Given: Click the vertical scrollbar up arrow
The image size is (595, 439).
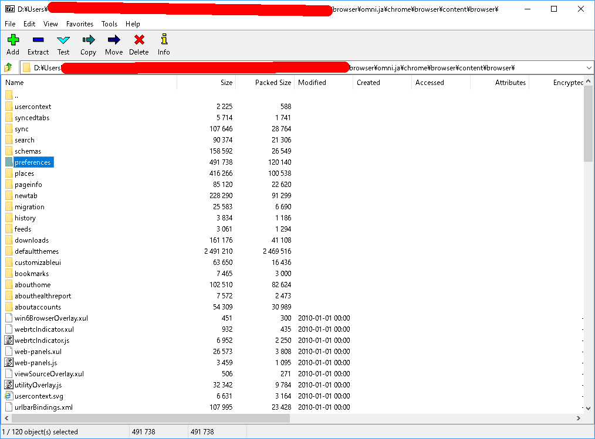Looking at the screenshot, I should tap(588, 81).
